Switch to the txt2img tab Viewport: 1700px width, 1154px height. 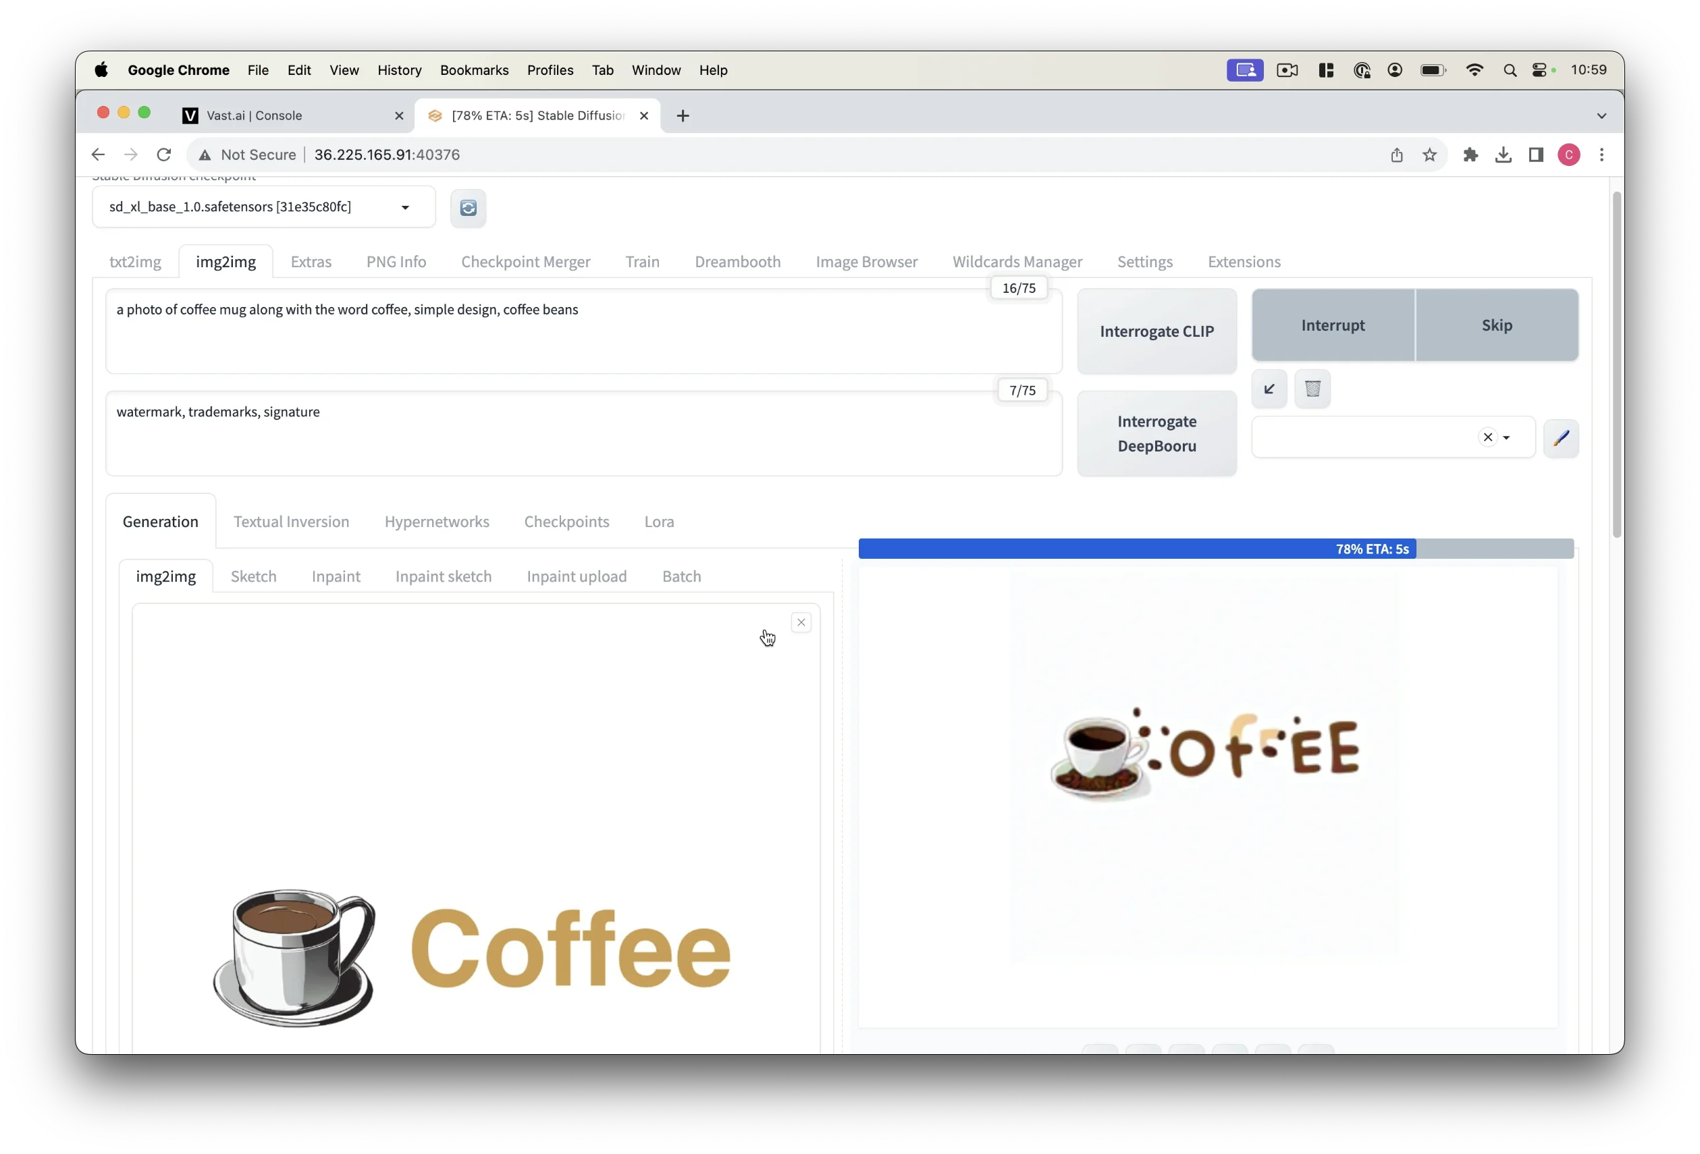click(x=134, y=262)
